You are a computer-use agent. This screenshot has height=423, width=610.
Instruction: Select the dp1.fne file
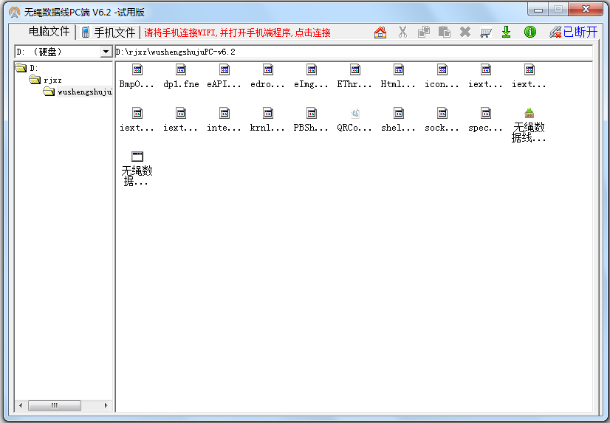(x=181, y=76)
